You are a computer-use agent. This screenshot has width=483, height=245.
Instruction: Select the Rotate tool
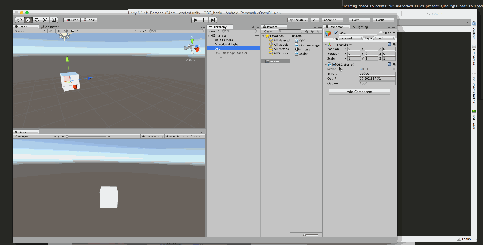point(37,20)
